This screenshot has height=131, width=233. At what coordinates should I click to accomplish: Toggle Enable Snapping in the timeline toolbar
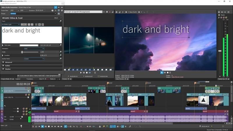(x=111, y=126)
